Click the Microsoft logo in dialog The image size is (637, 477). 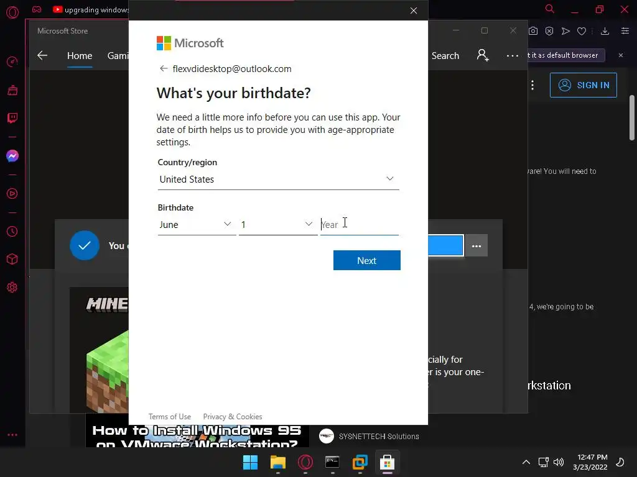pyautogui.click(x=190, y=43)
